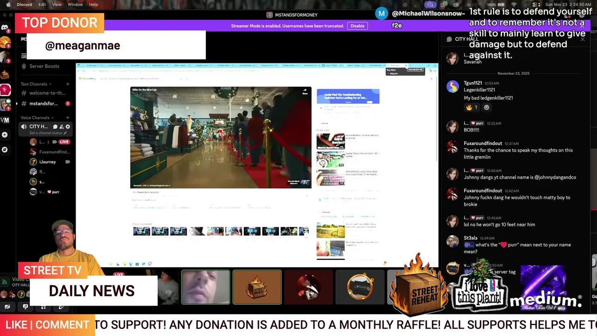Open the field landscape related video thumbnail
597x336 pixels.
330,230
